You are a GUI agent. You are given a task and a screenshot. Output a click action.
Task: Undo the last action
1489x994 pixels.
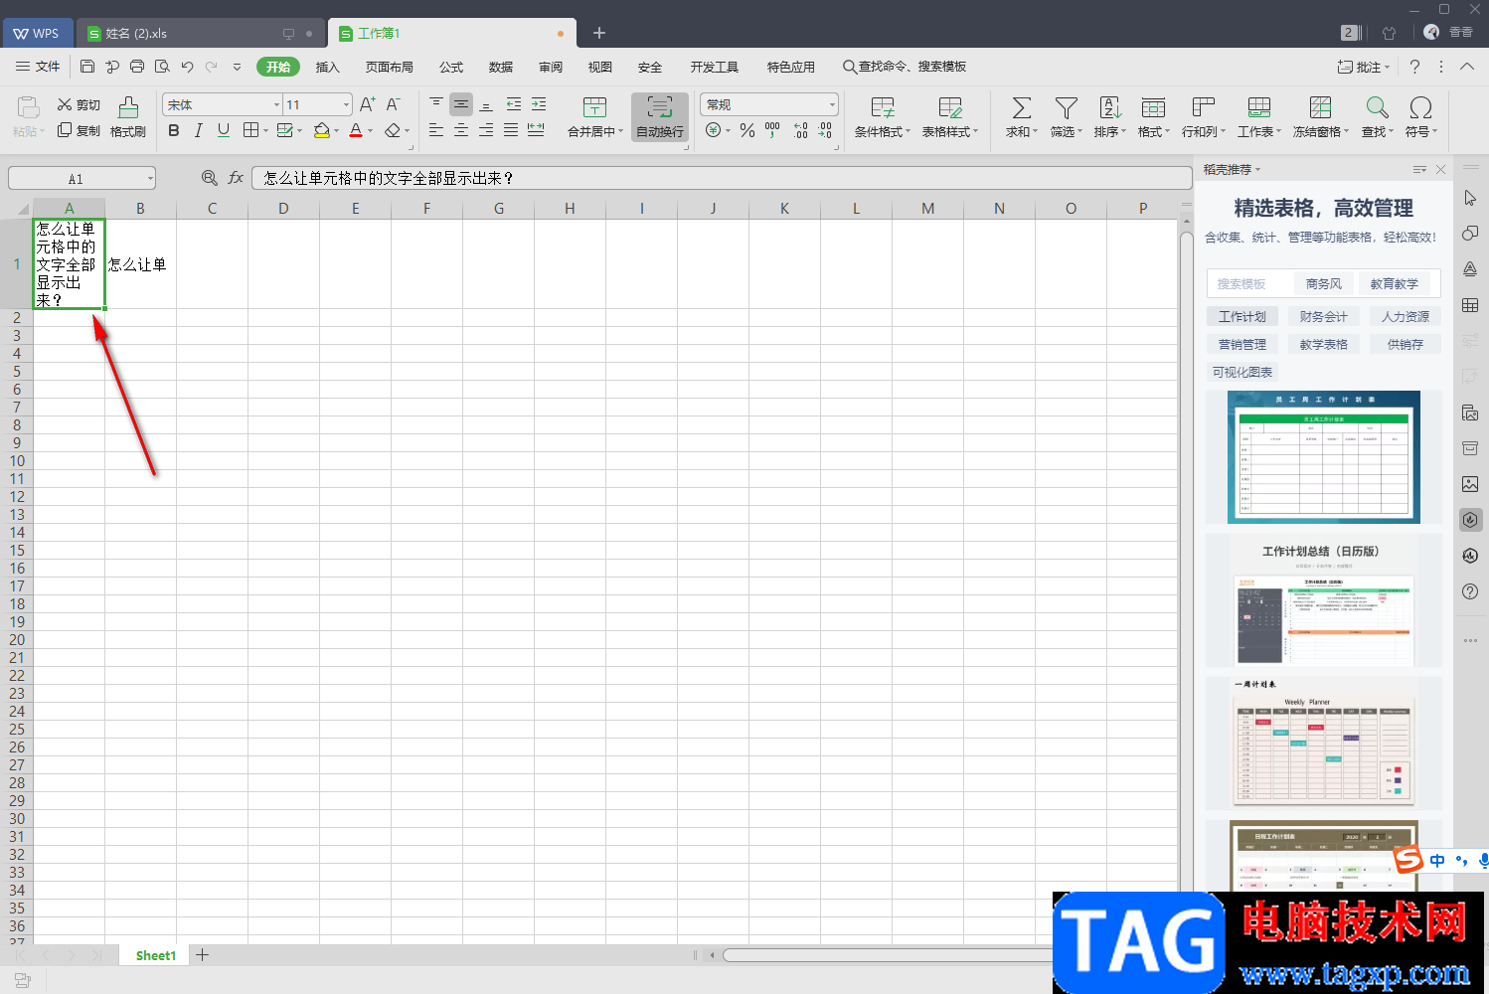coord(187,67)
